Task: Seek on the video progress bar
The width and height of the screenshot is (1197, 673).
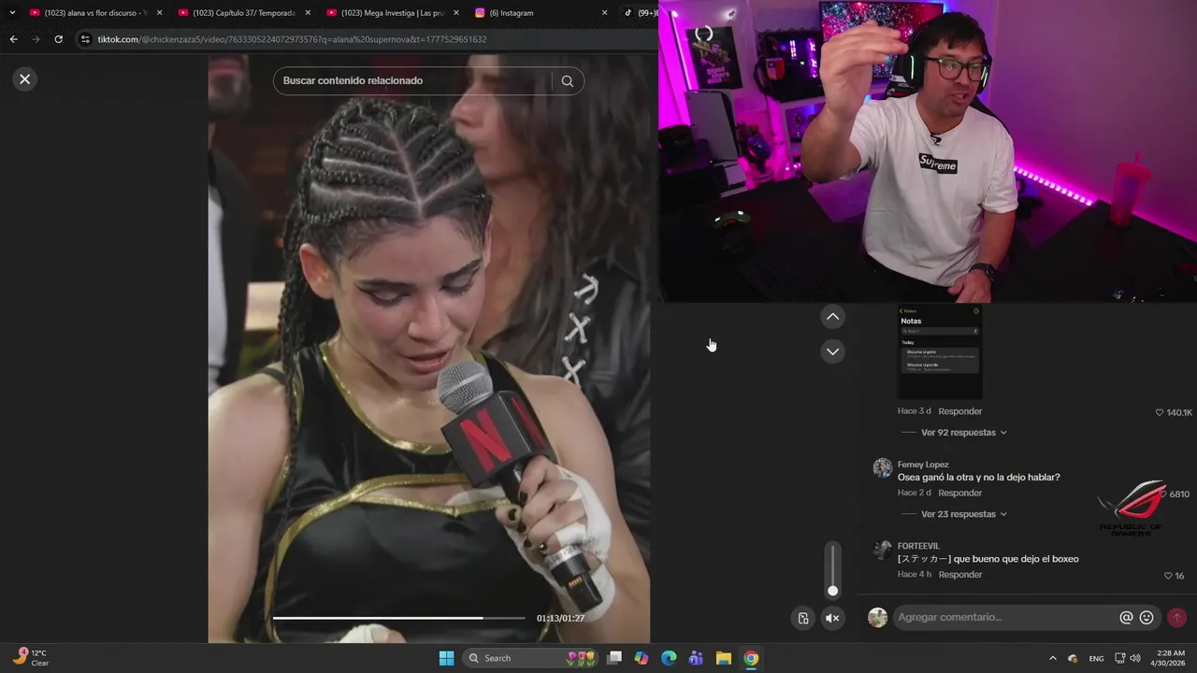Action: (398, 618)
